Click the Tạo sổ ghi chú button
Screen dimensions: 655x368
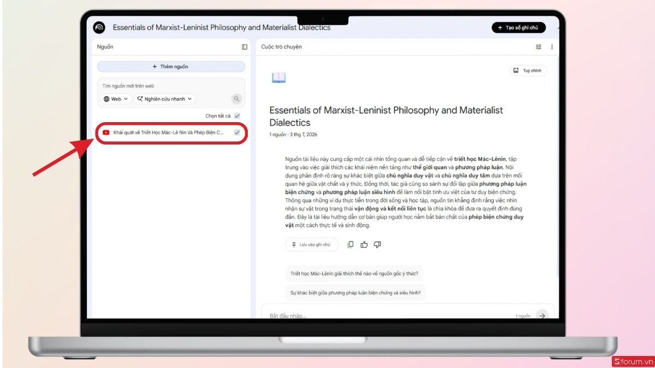[519, 28]
